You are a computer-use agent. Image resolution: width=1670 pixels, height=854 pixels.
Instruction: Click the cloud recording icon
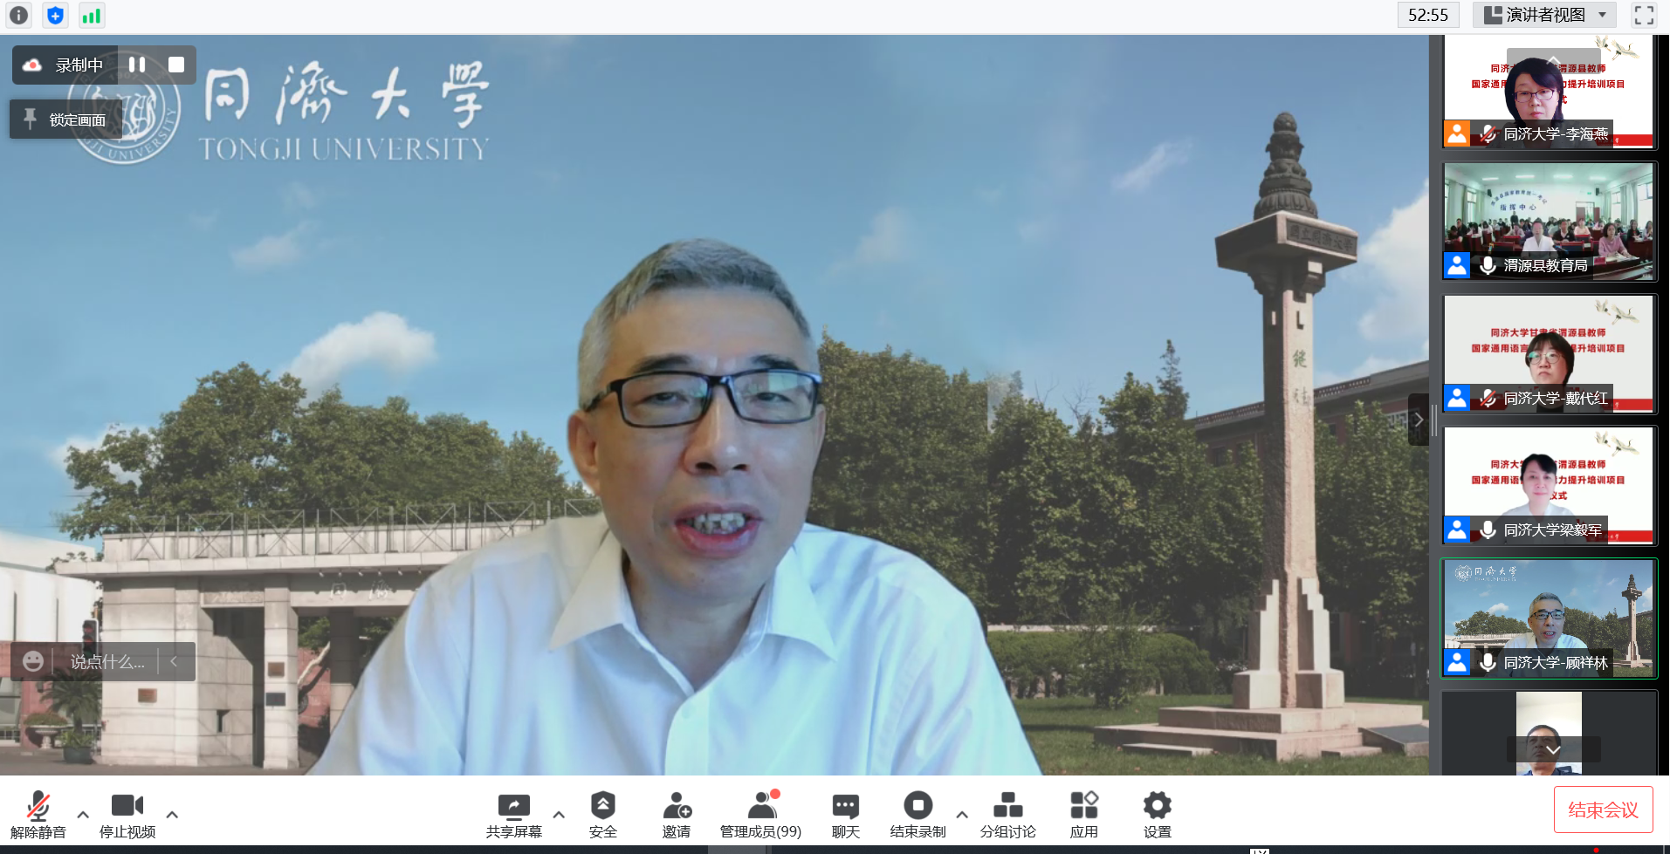click(32, 65)
